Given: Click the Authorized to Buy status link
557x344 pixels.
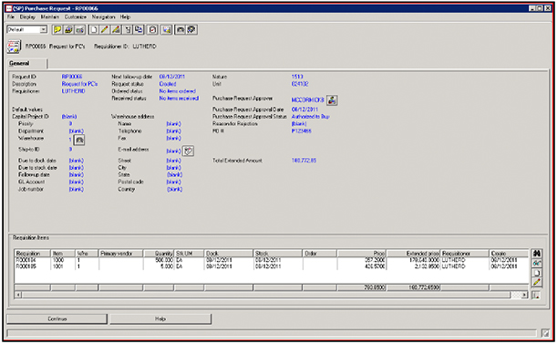Looking at the screenshot, I should [311, 116].
